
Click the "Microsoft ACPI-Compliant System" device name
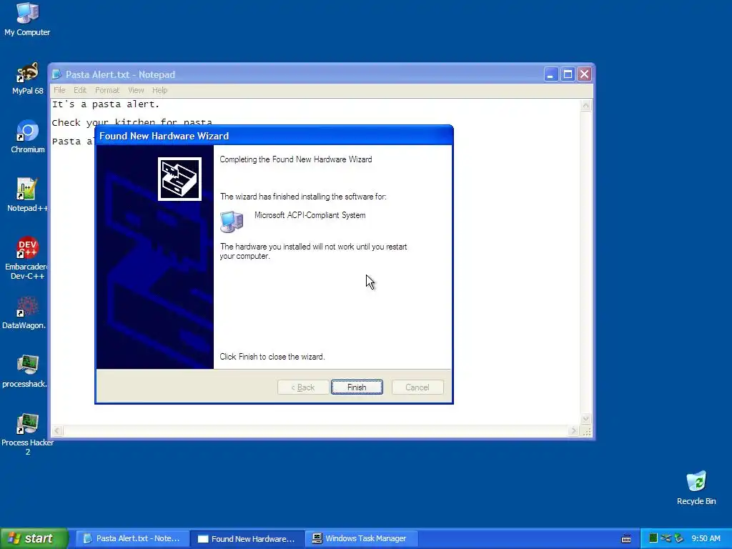tap(310, 215)
